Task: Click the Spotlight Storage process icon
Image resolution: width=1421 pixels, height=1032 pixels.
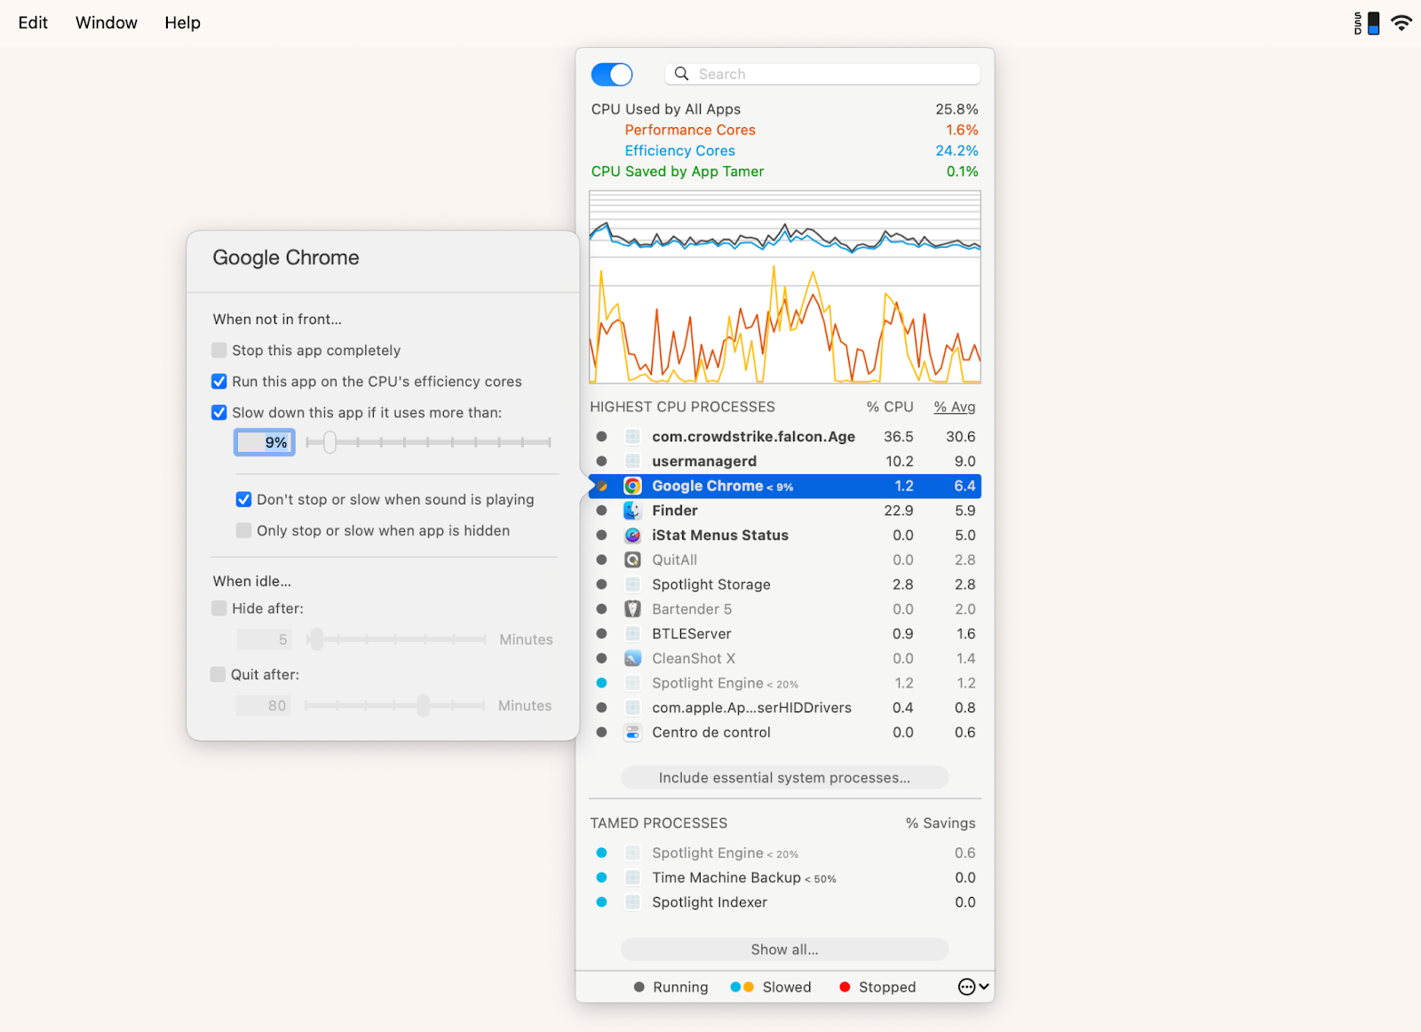Action: [631, 584]
